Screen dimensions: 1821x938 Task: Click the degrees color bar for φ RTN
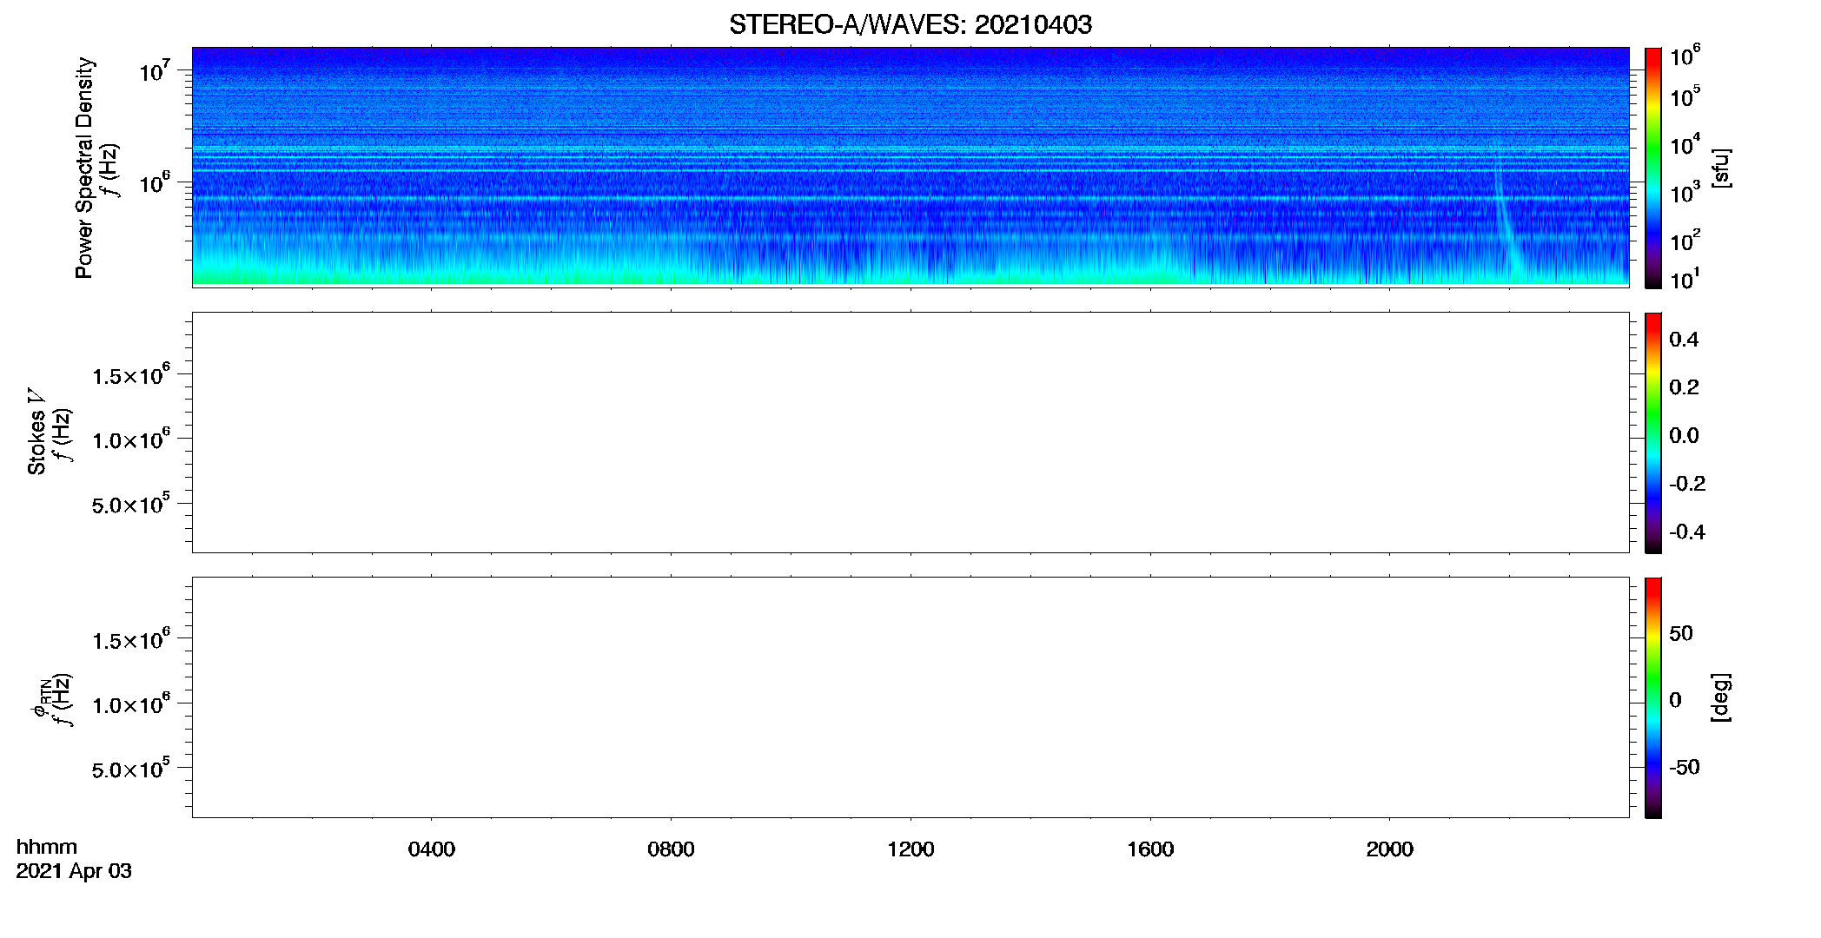pyautogui.click(x=1652, y=697)
